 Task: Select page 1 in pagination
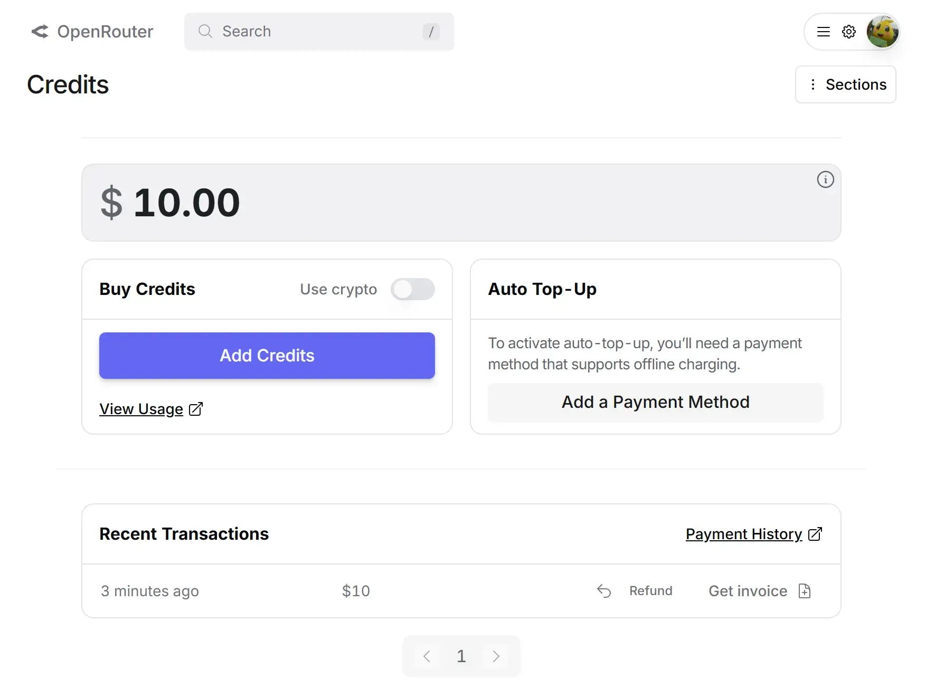point(461,656)
